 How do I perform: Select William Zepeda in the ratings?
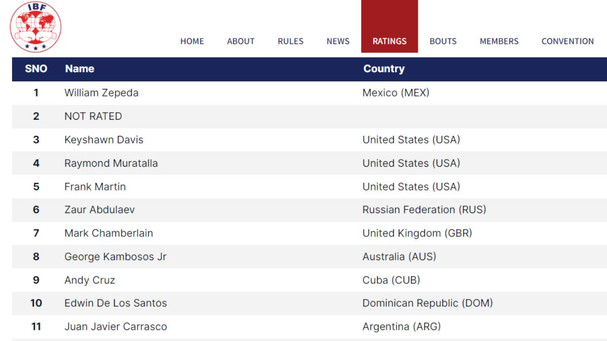coord(101,93)
